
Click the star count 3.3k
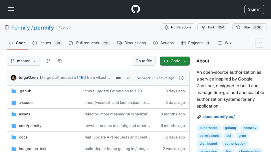tap(257, 27)
